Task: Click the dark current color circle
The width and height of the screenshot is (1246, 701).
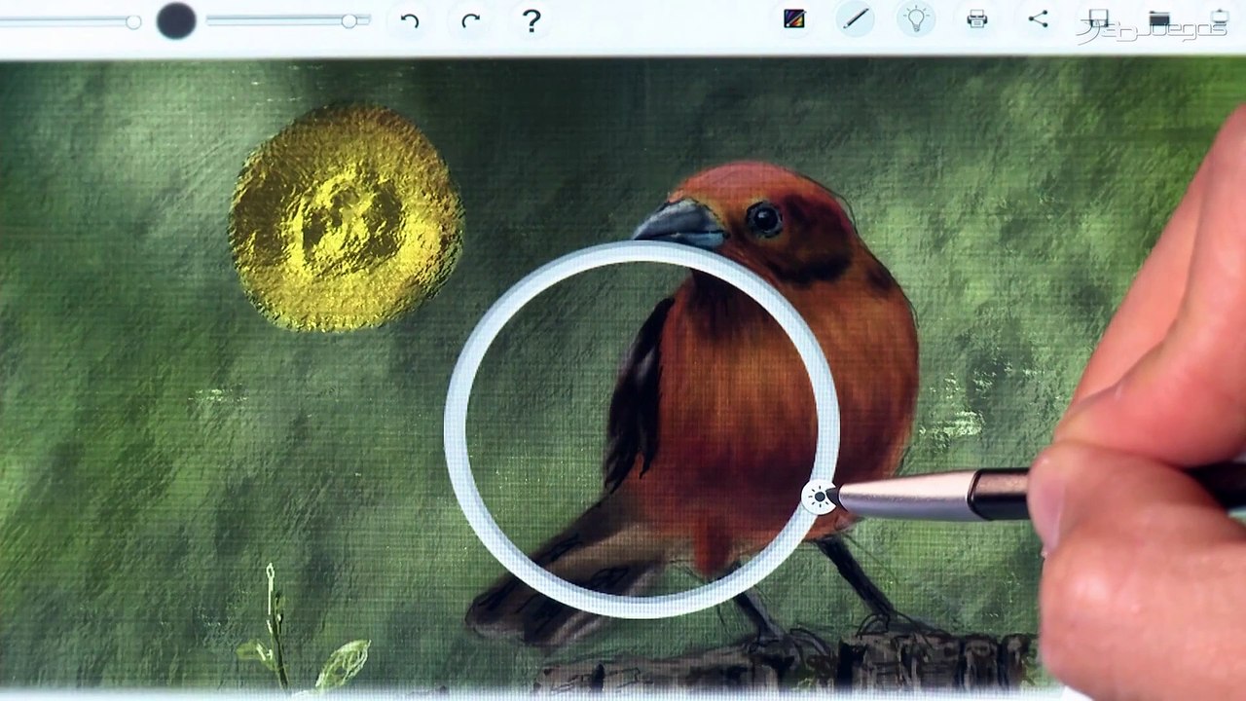Action: [x=176, y=20]
